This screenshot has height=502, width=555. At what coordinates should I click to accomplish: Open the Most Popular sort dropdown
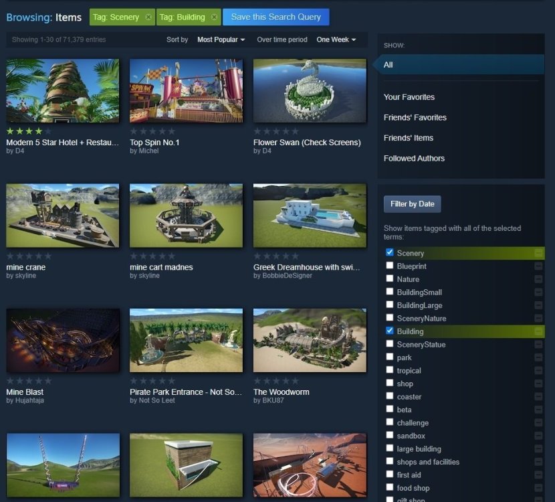pyautogui.click(x=221, y=39)
